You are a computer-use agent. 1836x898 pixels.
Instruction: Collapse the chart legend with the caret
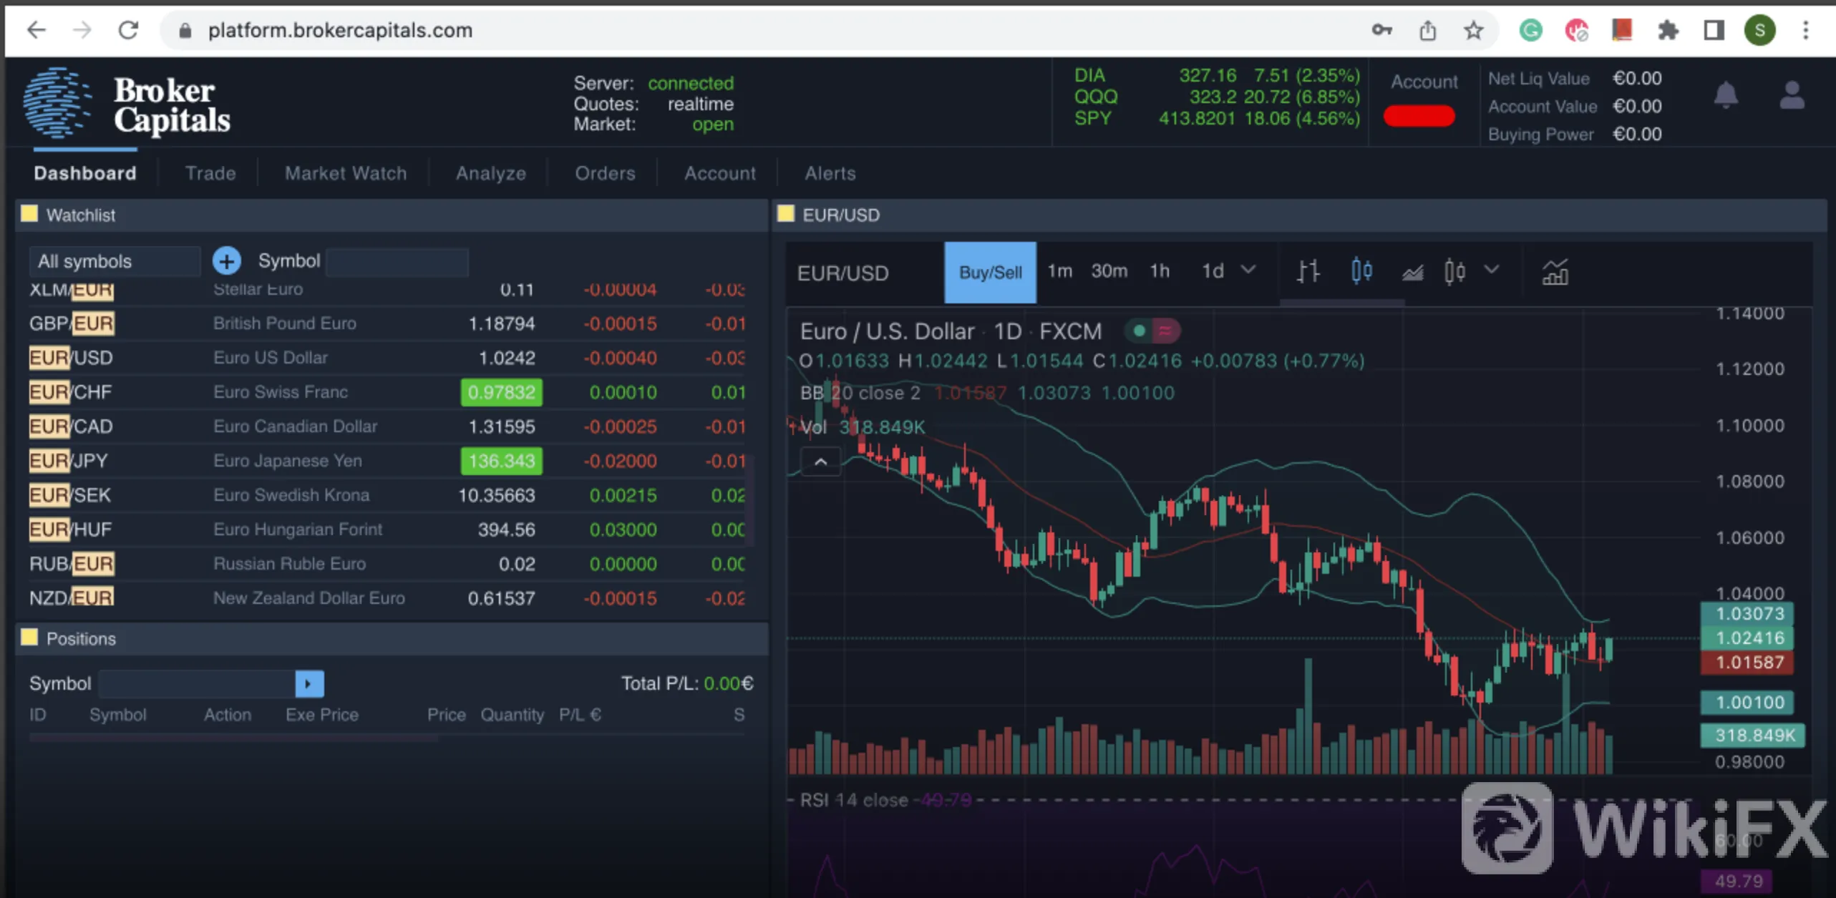coord(820,462)
